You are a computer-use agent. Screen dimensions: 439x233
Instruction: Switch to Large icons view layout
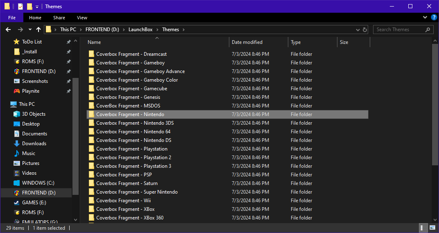(432, 228)
